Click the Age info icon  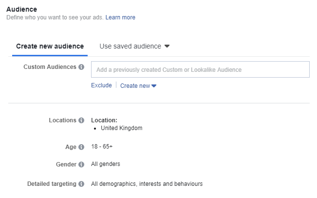tap(81, 147)
